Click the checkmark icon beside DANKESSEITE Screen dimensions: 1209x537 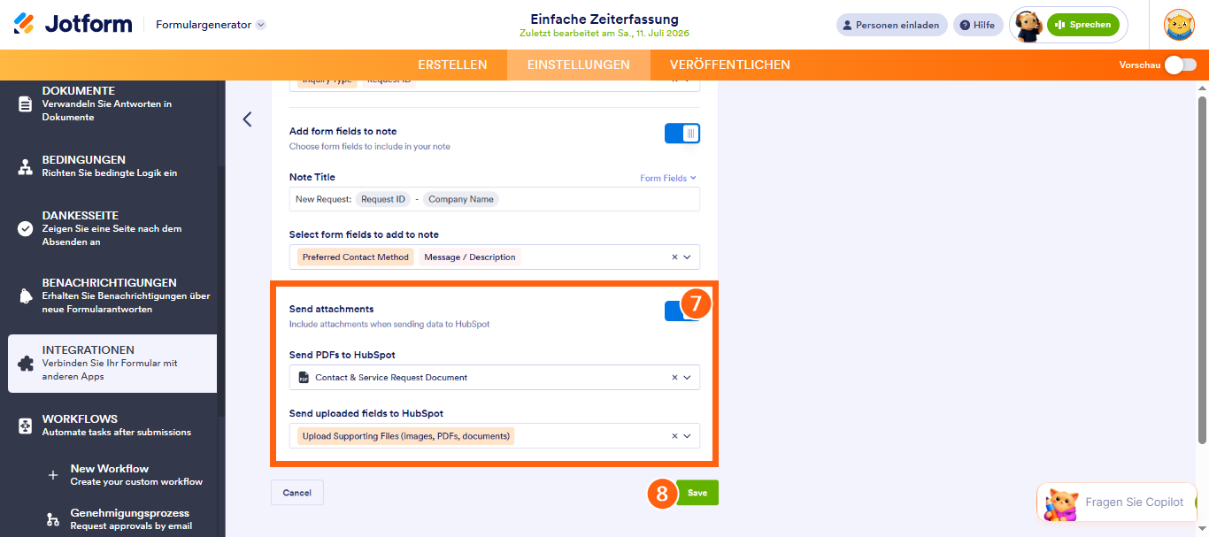tap(25, 228)
